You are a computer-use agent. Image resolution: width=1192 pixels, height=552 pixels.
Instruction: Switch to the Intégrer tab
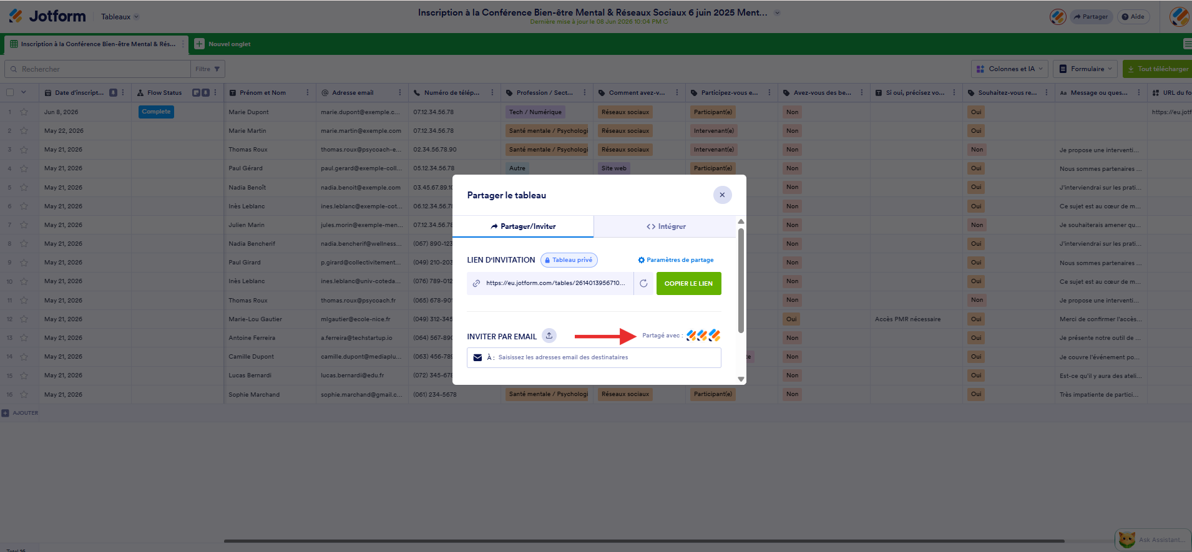665,226
